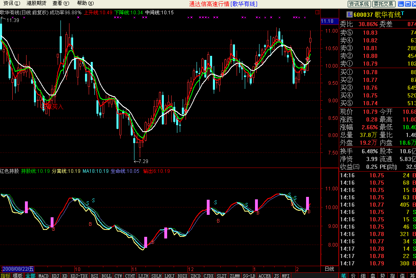This screenshot has width=416, height=278.
Task: Switch to the BOLL indicator
Action: point(106,276)
